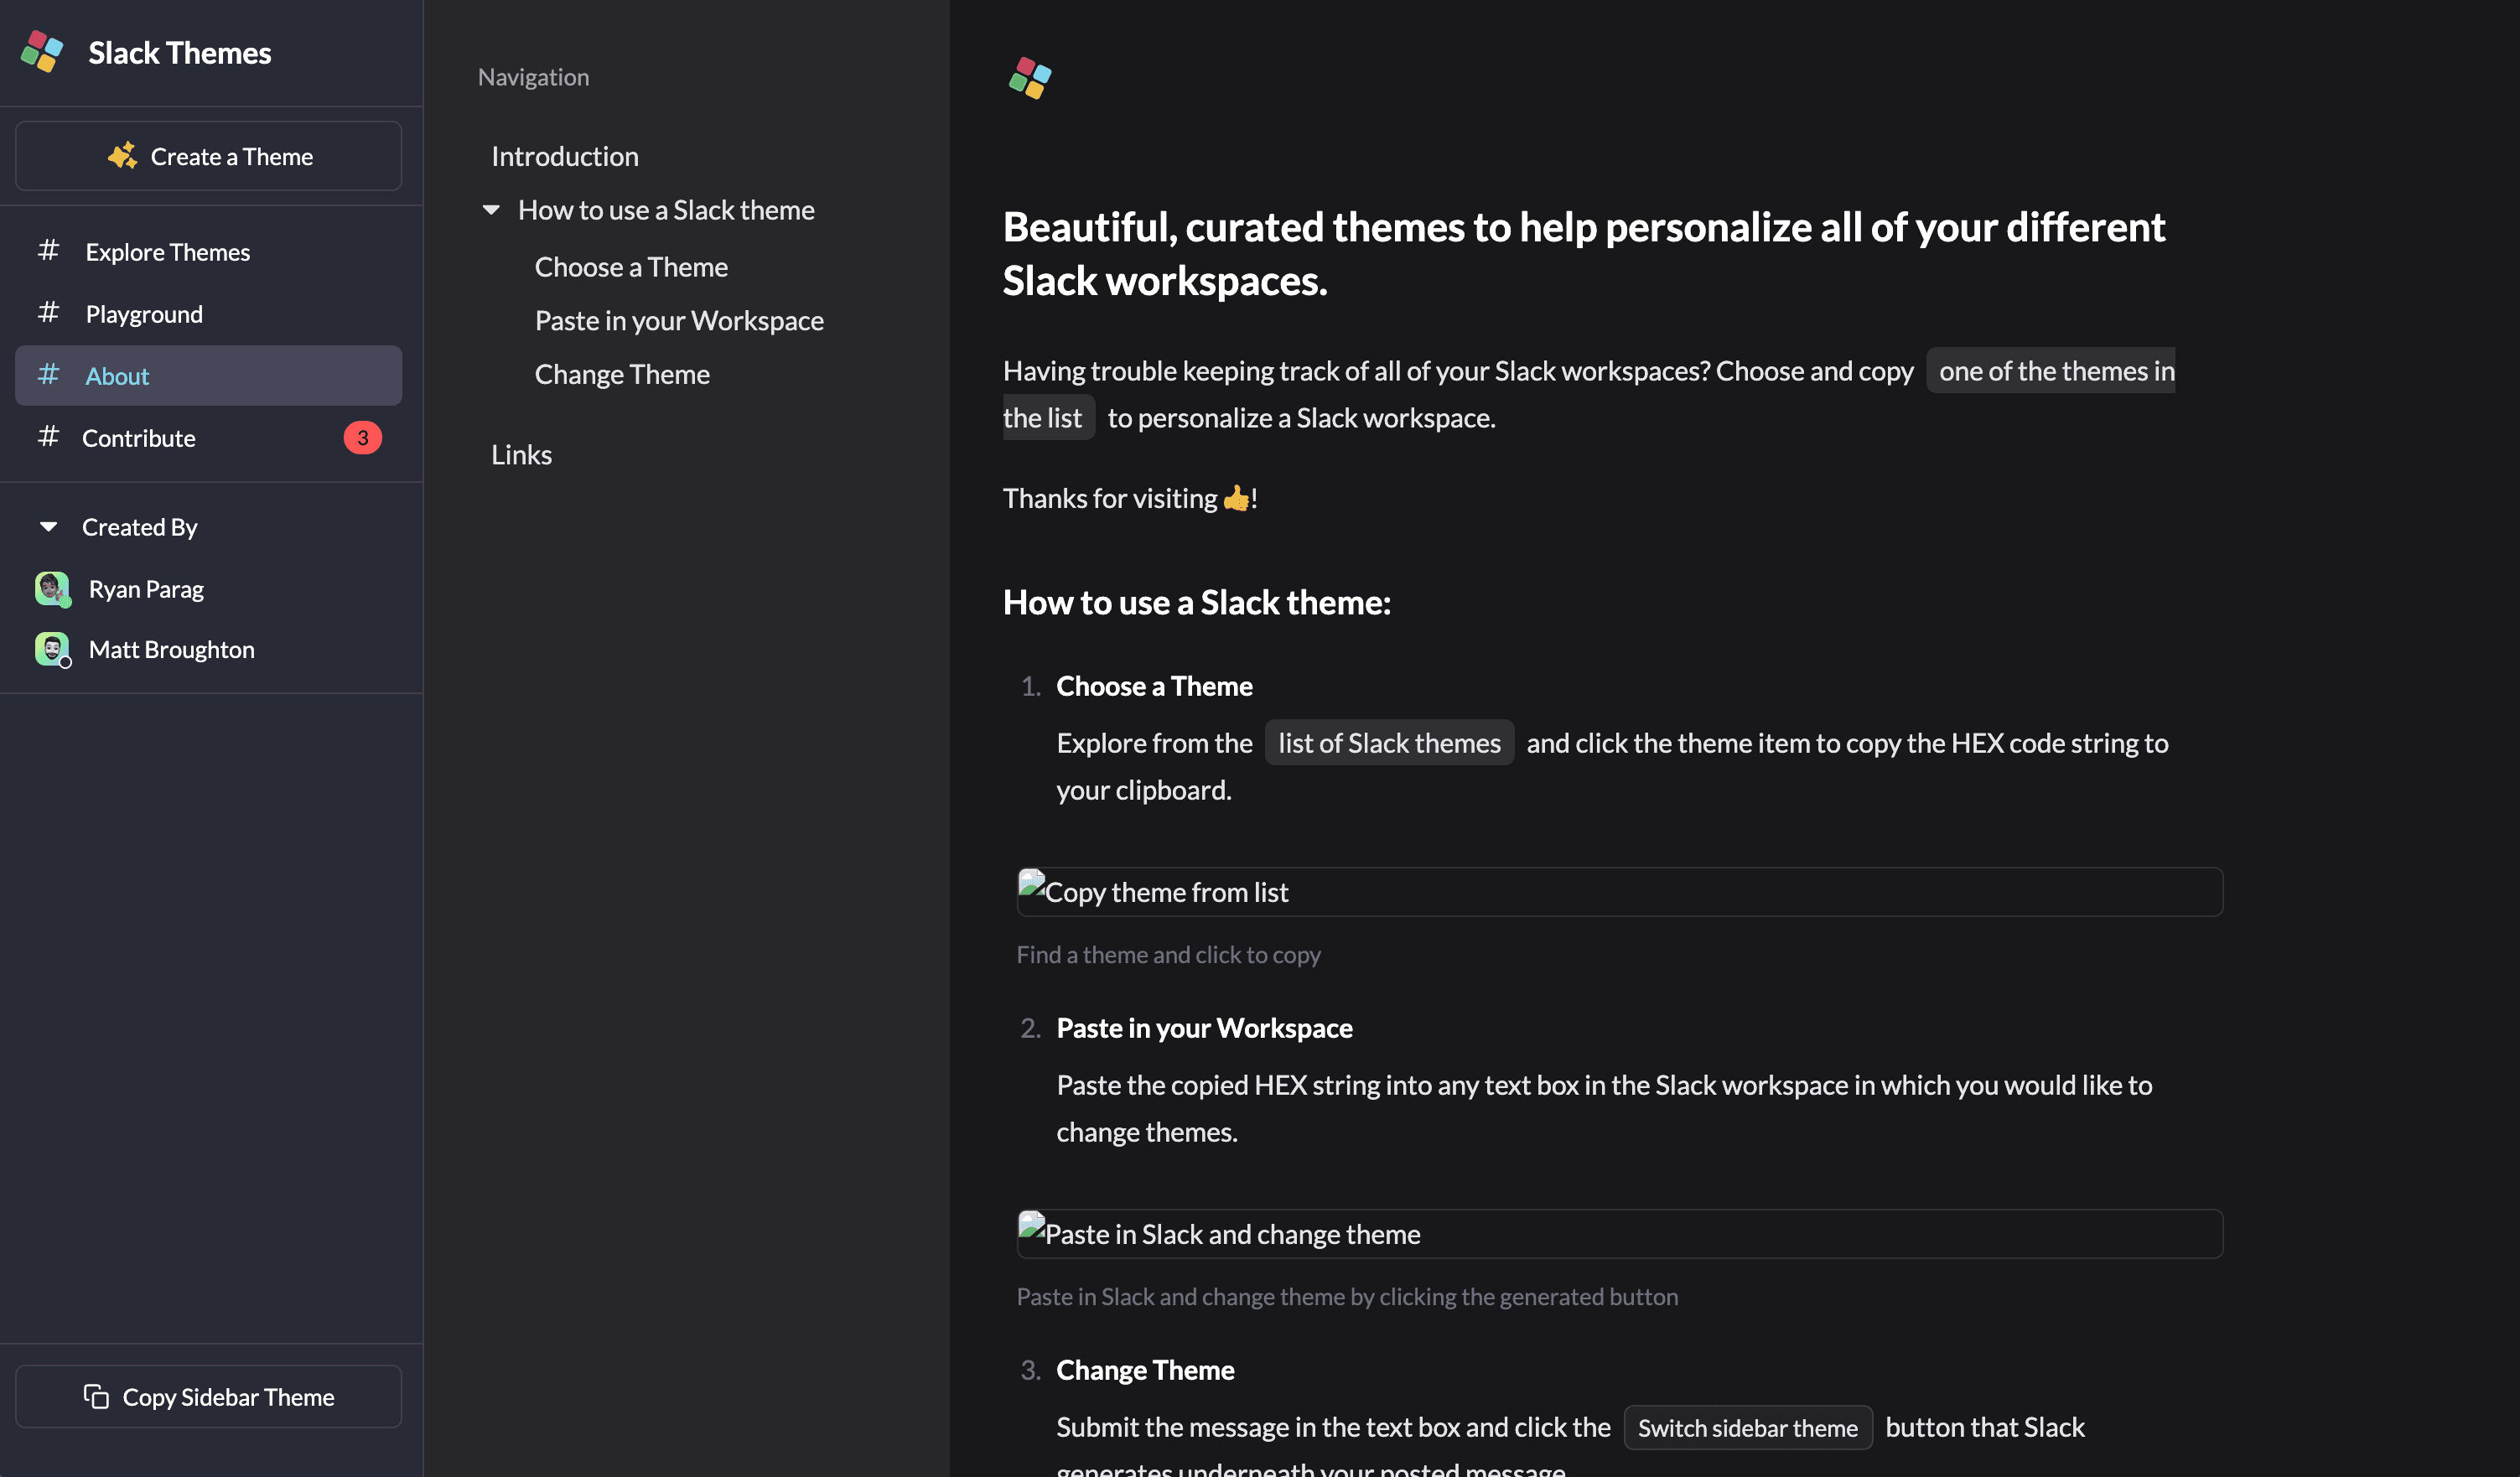
Task: Open Ryan Parag's profile link
Action: [146, 589]
